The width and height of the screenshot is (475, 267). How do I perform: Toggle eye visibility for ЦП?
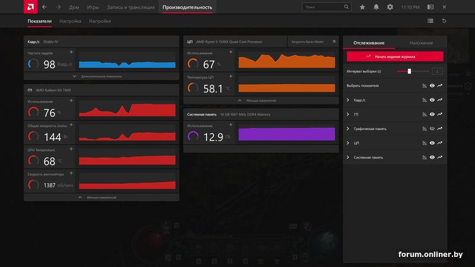click(x=432, y=143)
